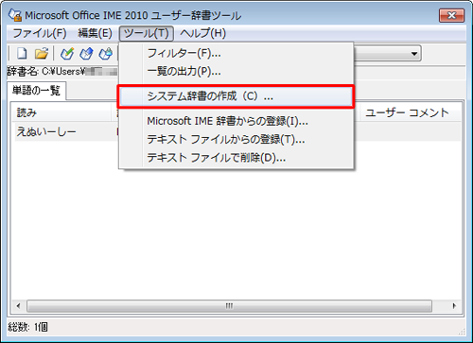The width and height of the screenshot is (473, 343).
Task: Click the third dictionary word toolbar icon
Action: click(x=106, y=54)
